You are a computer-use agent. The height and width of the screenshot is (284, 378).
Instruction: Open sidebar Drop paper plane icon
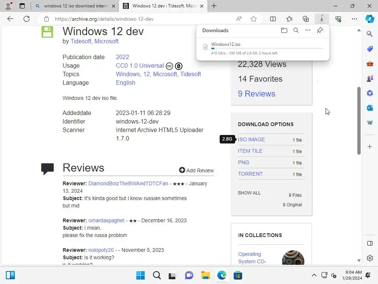click(370, 123)
